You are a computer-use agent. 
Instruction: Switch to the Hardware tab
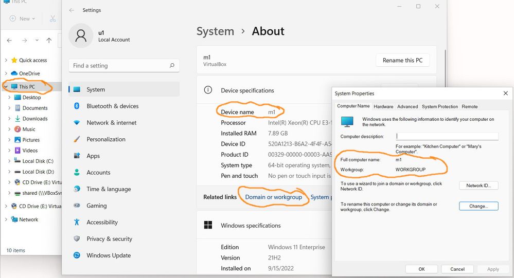tap(383, 106)
